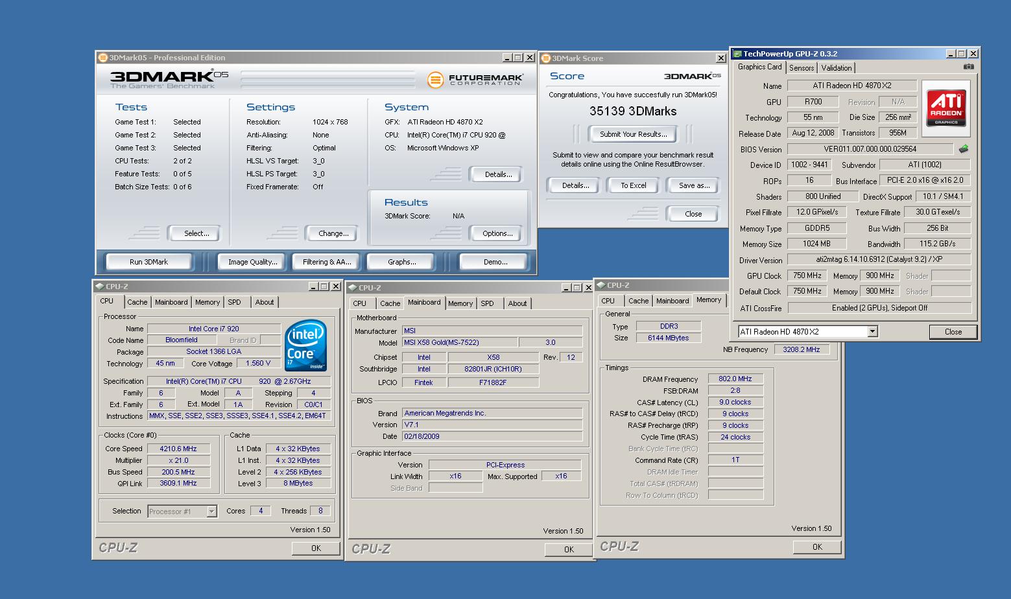The image size is (1011, 599).
Task: Click Close button in GPU-Z window
Action: click(x=953, y=332)
